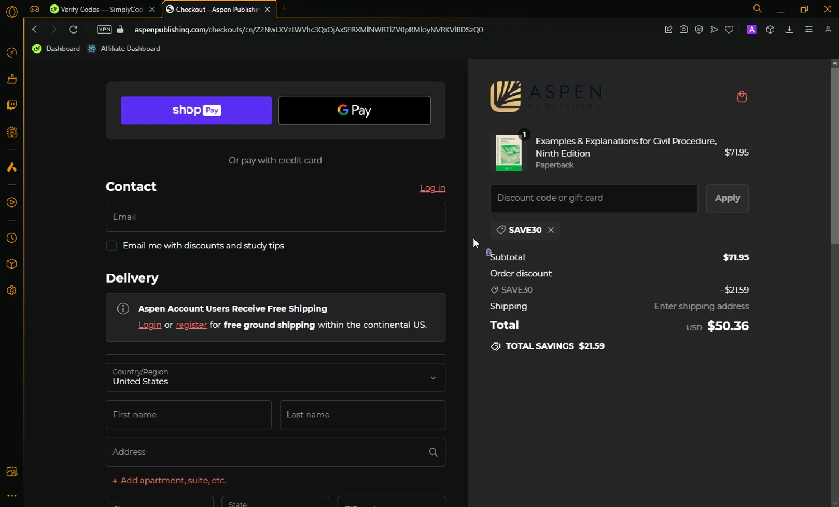The height and width of the screenshot is (507, 839).
Task: Open the Player icon in sidebar
Action: [x=12, y=203]
